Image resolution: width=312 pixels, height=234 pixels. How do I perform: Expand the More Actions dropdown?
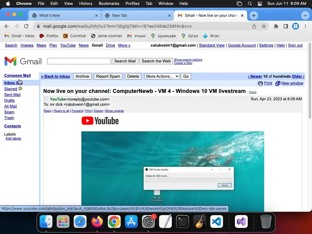162,76
